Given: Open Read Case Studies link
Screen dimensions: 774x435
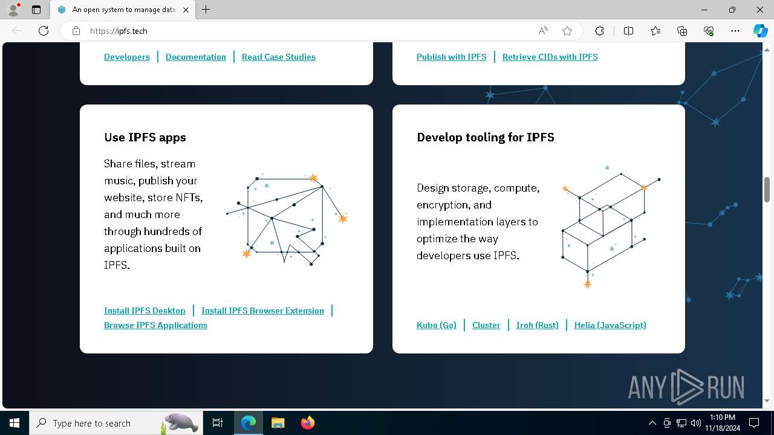Looking at the screenshot, I should [279, 57].
